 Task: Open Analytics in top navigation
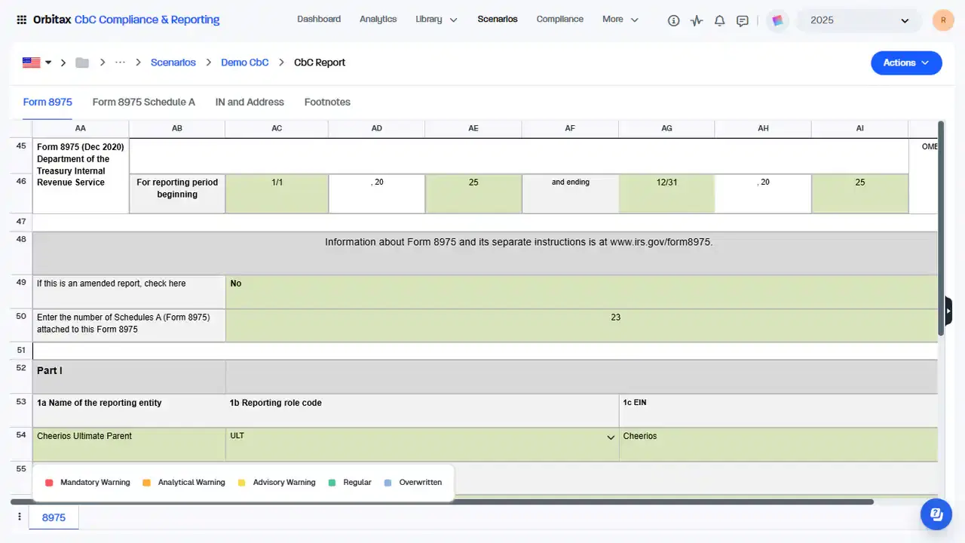click(x=378, y=20)
